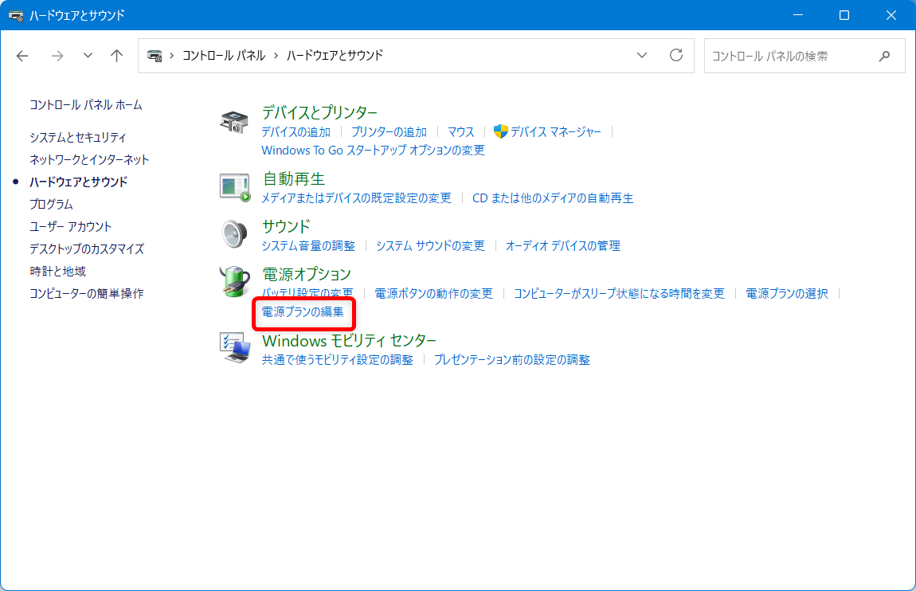Click the refresh icon in the address bar
This screenshot has height=591, width=916.
[x=676, y=56]
